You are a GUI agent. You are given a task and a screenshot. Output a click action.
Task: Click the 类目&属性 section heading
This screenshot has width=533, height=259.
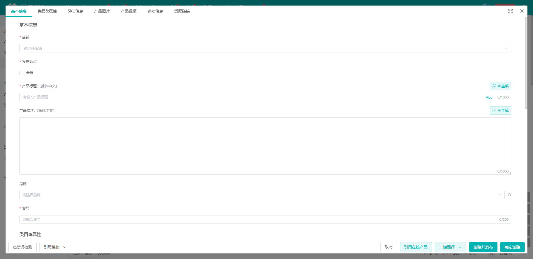pos(30,234)
